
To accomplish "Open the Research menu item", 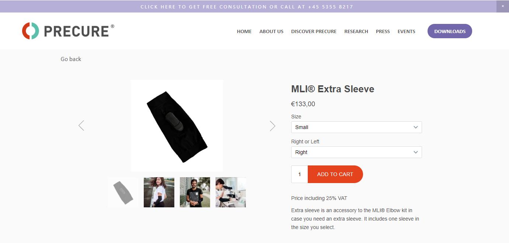I will coord(356,31).
